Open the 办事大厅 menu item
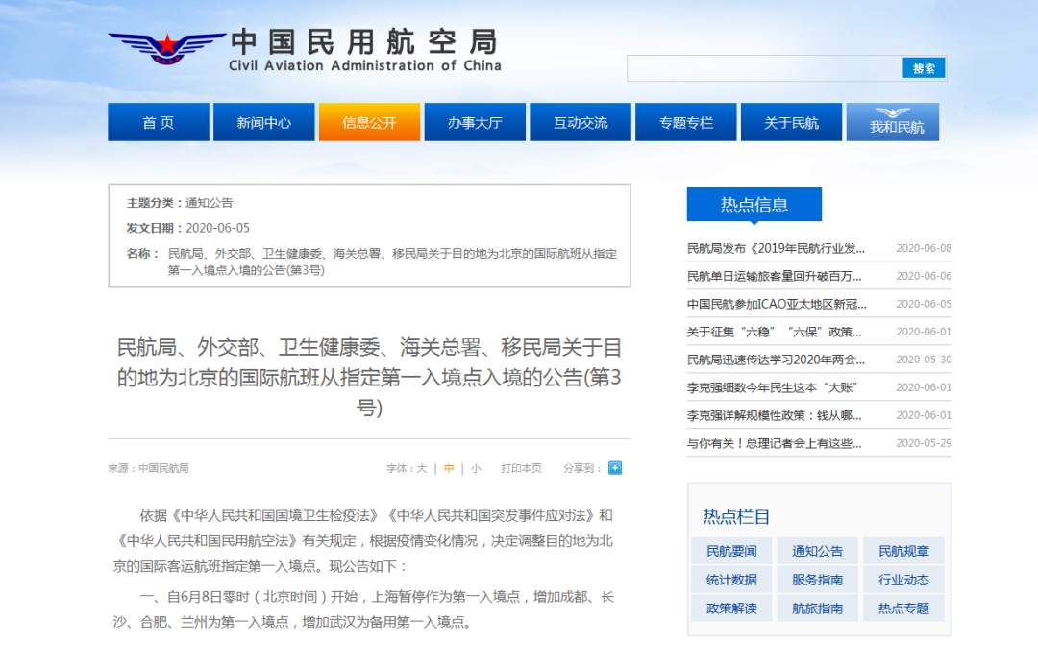 click(474, 121)
